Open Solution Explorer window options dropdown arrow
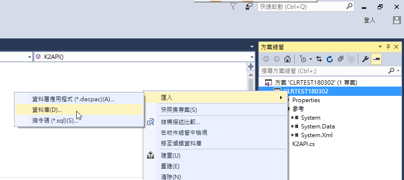Viewport: 404px width, 180px height. (380, 47)
